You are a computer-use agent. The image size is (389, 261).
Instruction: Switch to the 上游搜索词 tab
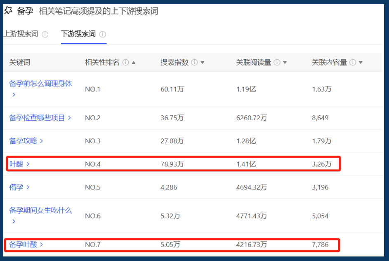[x=21, y=34]
